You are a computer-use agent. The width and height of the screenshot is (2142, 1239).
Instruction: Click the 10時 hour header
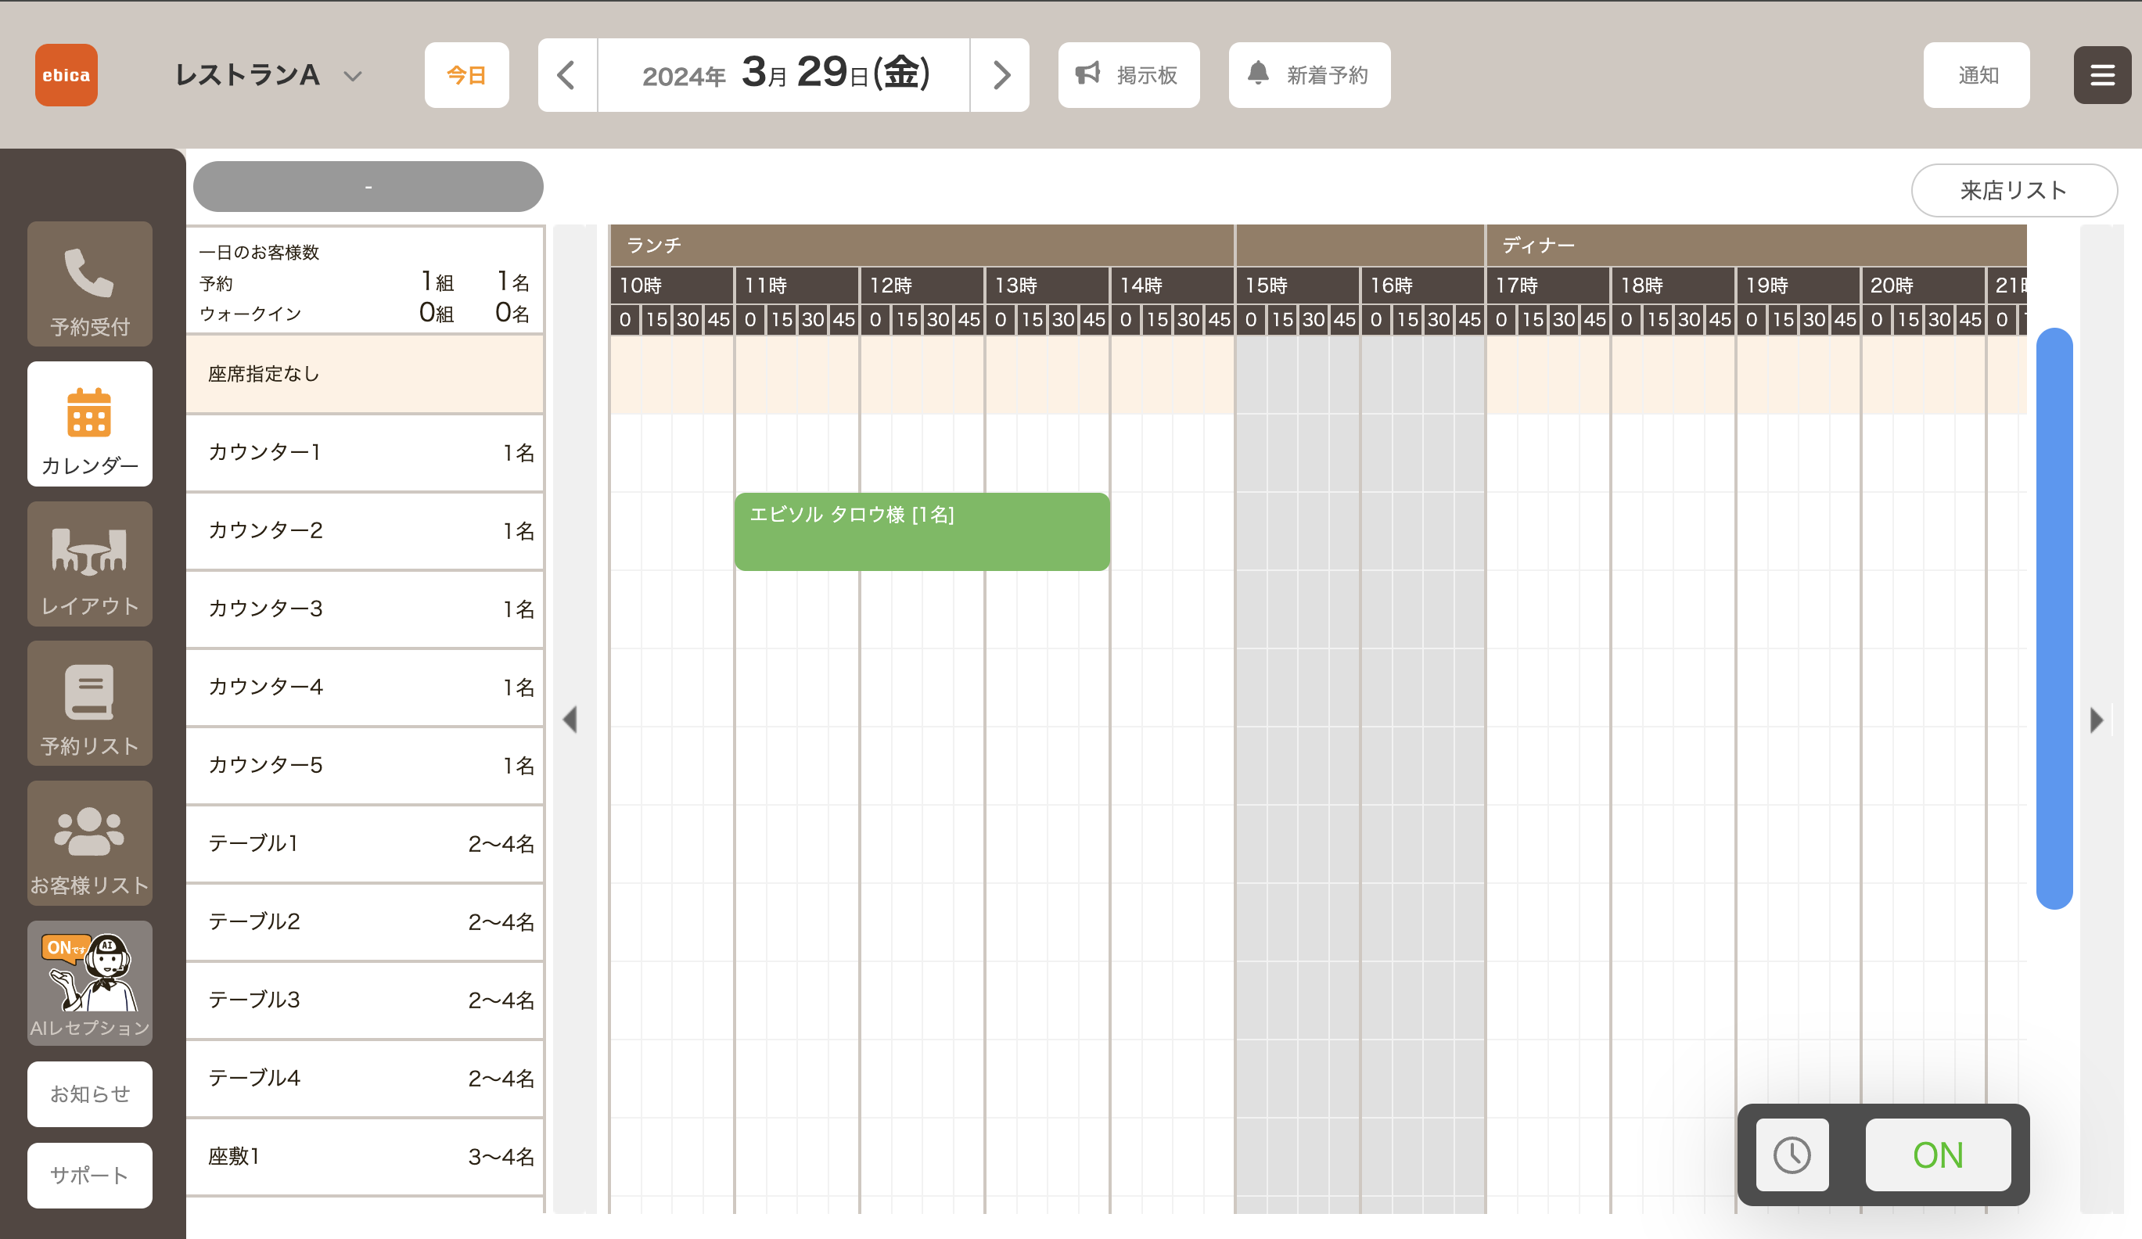tap(671, 285)
